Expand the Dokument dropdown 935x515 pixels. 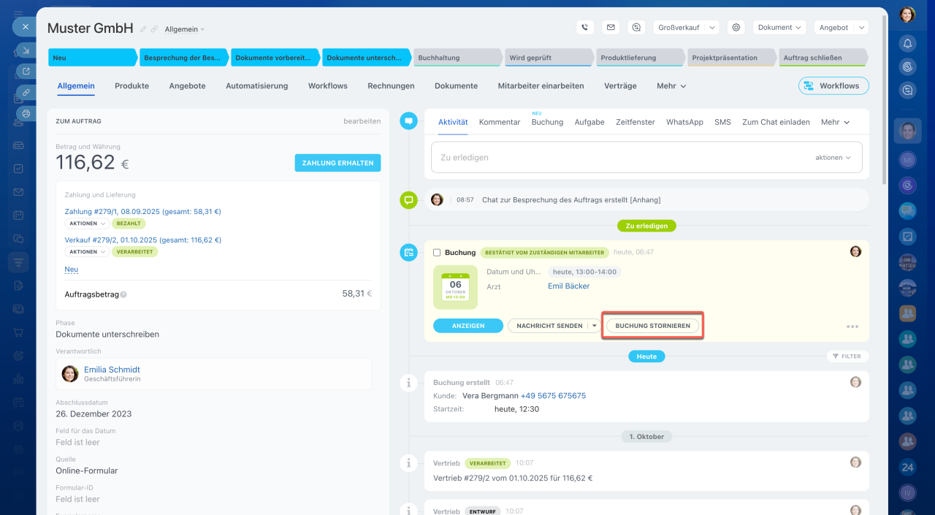pyautogui.click(x=779, y=27)
